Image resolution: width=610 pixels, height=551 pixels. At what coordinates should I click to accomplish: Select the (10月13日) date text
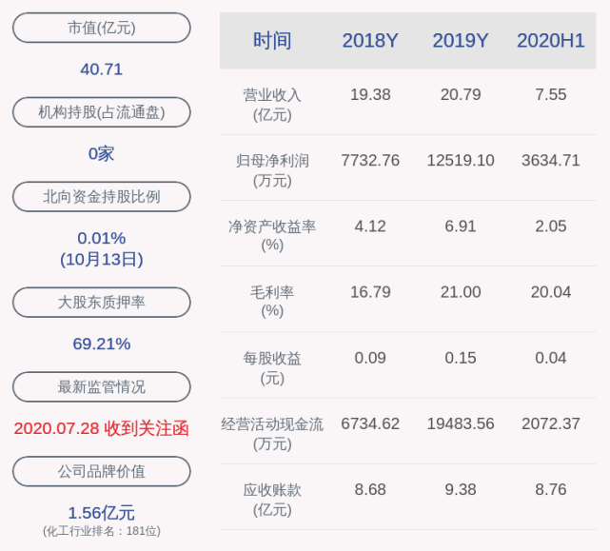point(102,259)
